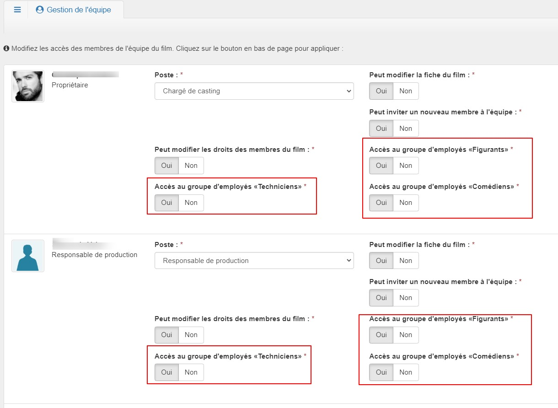The height and width of the screenshot is (408, 558).
Task: Click owner's Accès au groupe «Techniciens» label
Action: pos(231,187)
